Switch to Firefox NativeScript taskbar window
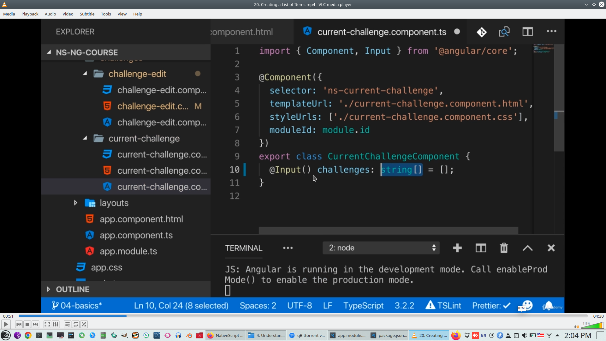Viewport: 606px width, 341px height. coord(225,335)
